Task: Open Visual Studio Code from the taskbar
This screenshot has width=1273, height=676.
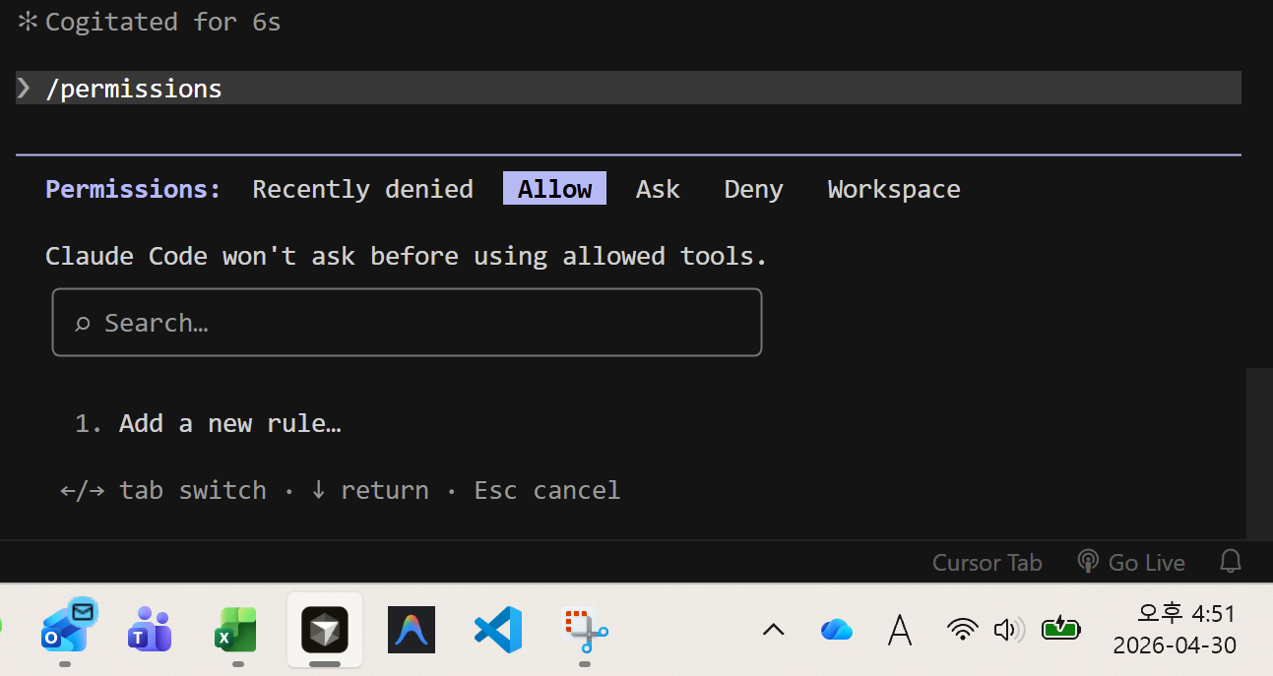Action: [497, 629]
